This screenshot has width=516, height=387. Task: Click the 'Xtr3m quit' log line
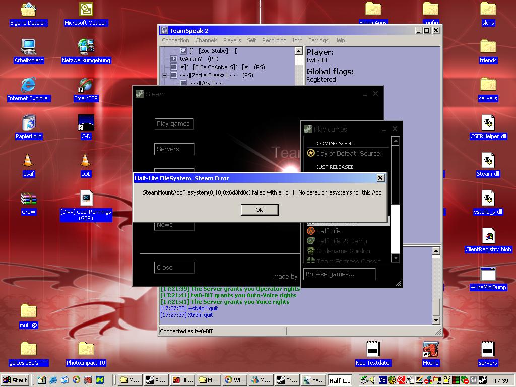click(x=186, y=315)
